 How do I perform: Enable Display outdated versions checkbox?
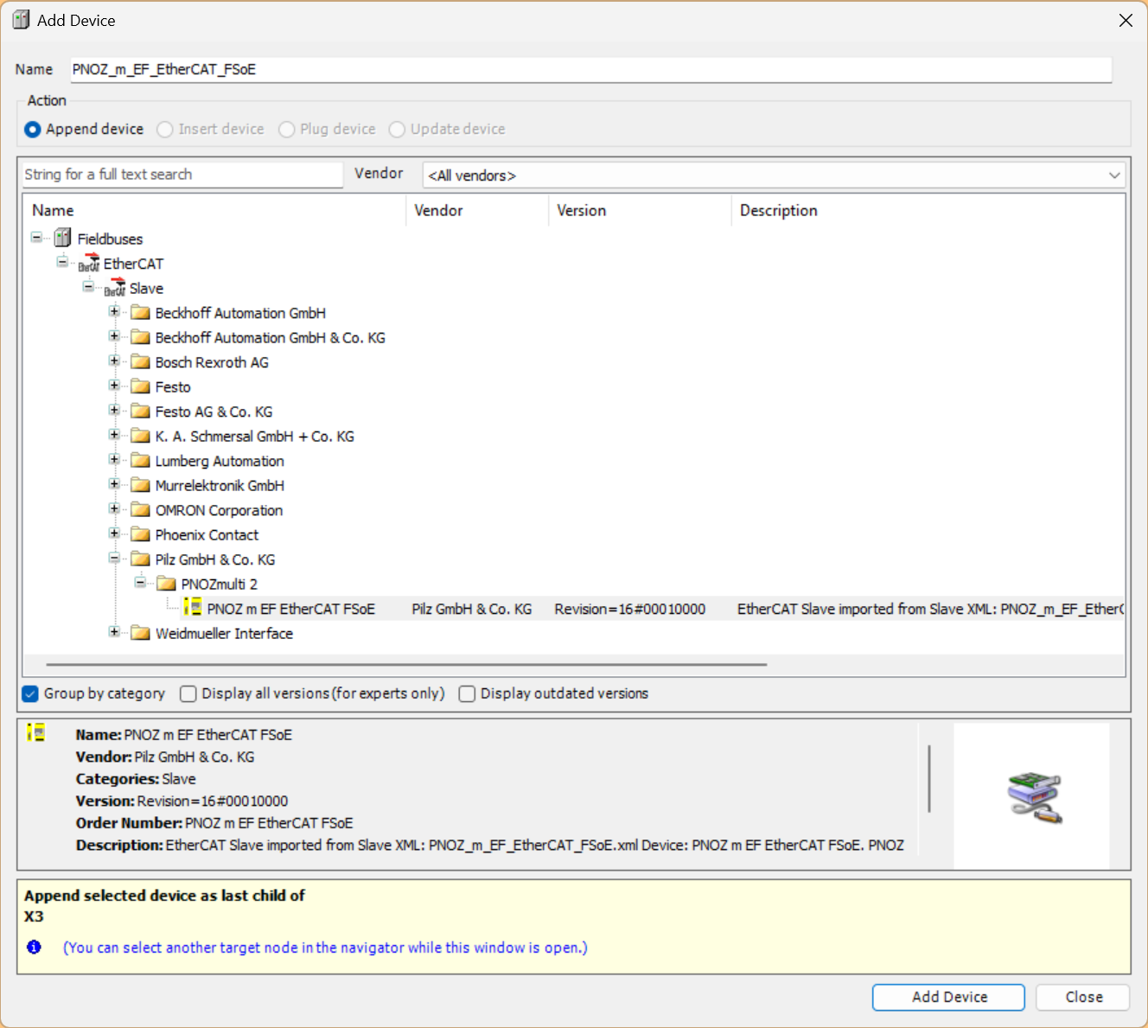click(467, 693)
